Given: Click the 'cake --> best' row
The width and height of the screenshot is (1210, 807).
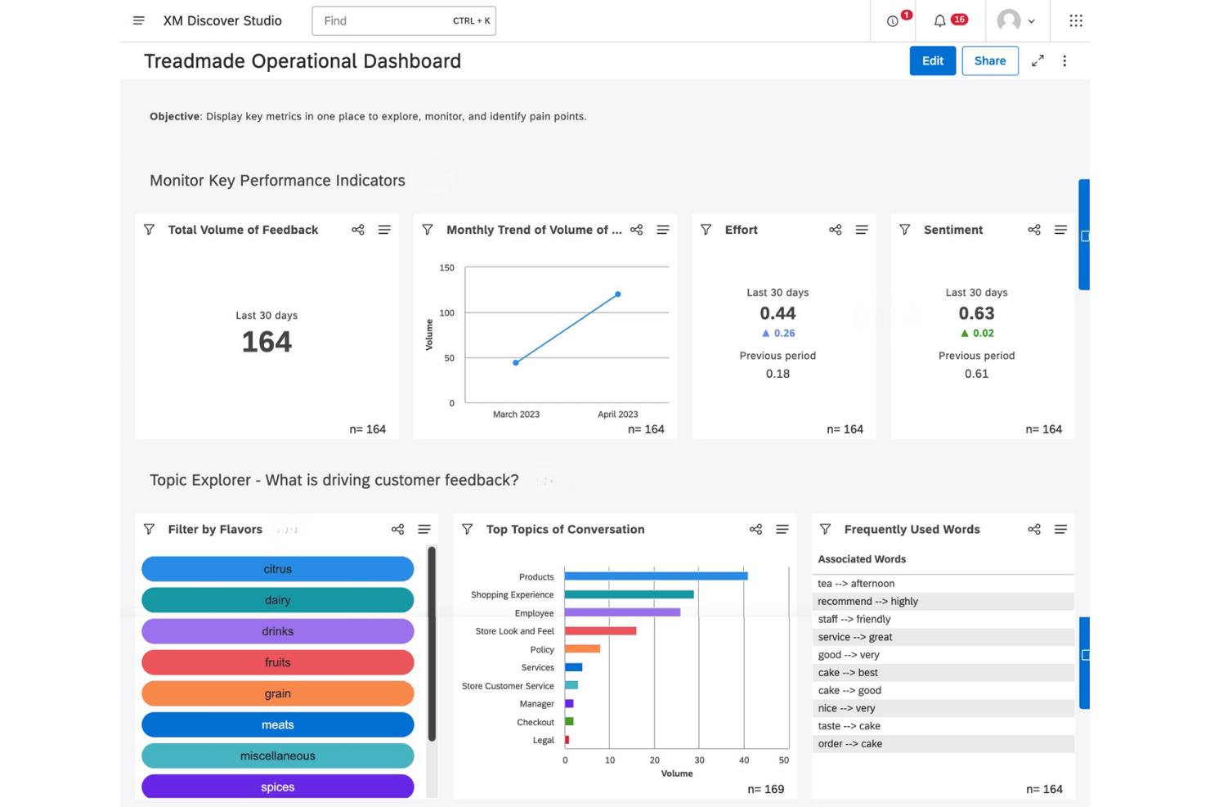Looking at the screenshot, I should 943,673.
